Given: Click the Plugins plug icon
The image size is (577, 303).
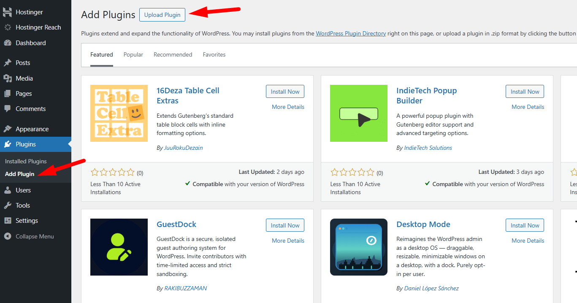Looking at the screenshot, I should pyautogui.click(x=8, y=144).
